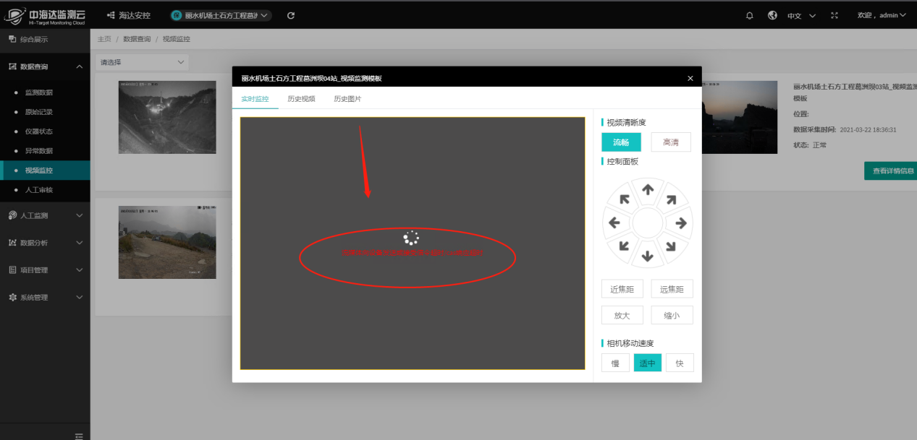The width and height of the screenshot is (917, 440).
Task: Pan camera left with arrow control
Action: tap(614, 223)
